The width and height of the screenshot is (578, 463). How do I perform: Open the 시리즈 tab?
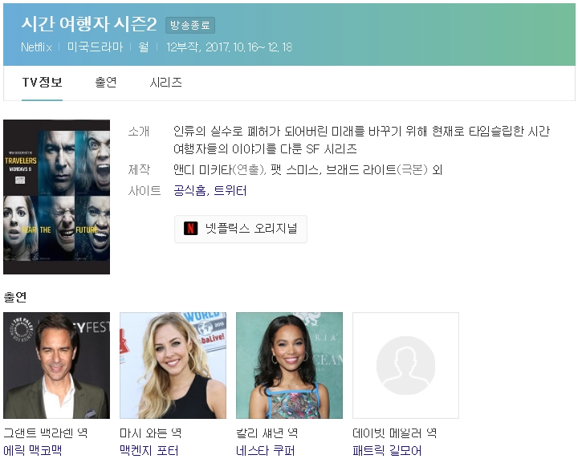click(166, 83)
